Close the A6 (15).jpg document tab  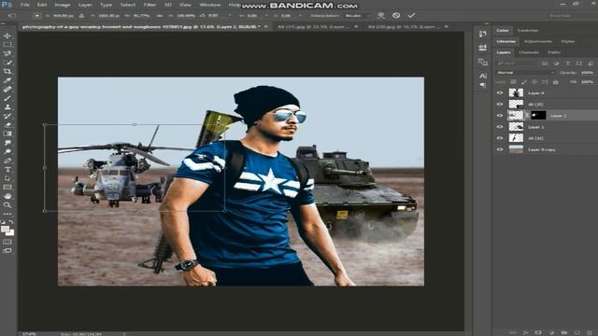pos(356,27)
